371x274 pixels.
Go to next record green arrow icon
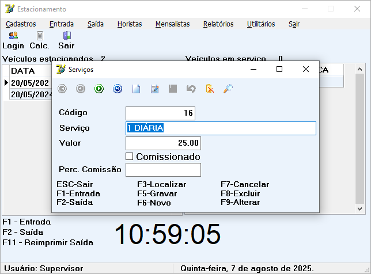pyautogui.click(x=99, y=89)
